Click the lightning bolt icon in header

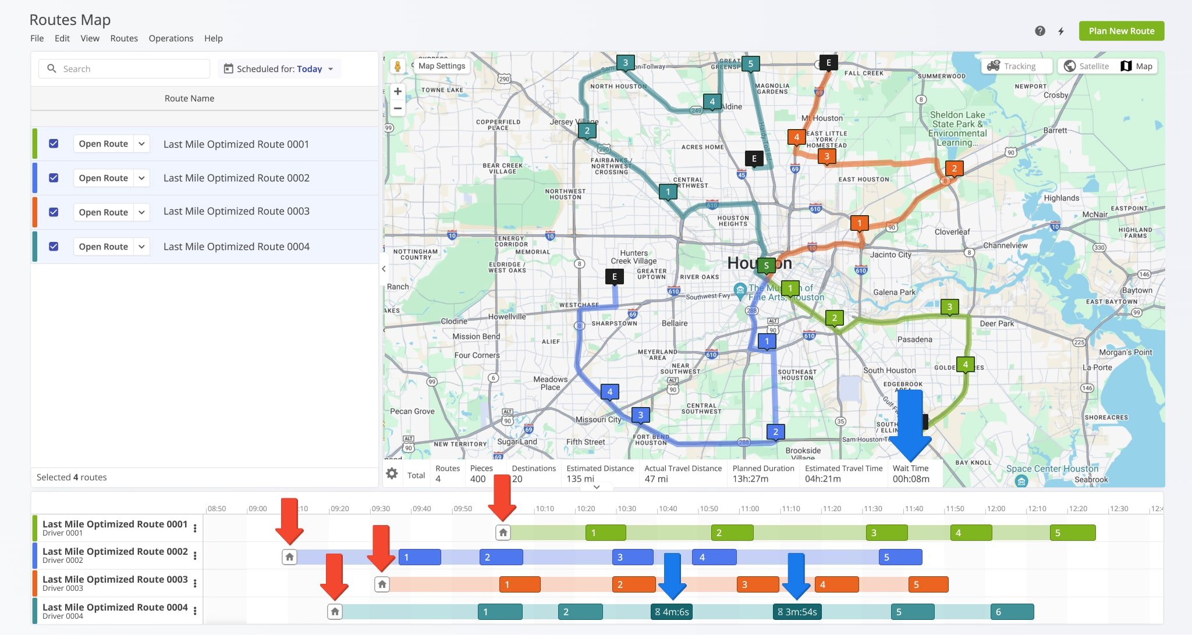point(1061,31)
